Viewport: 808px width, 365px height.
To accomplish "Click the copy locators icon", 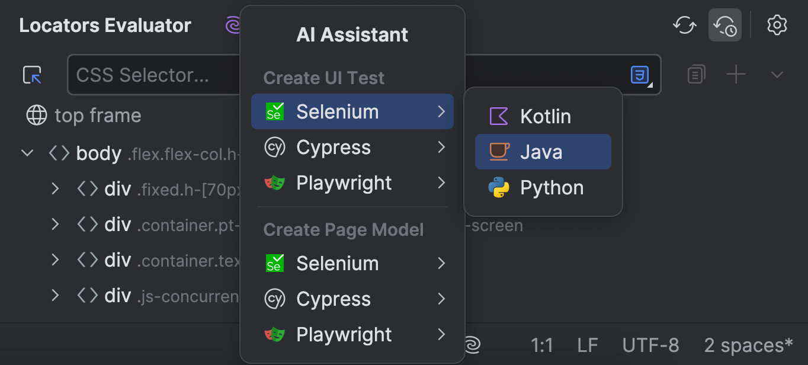I will [x=696, y=74].
